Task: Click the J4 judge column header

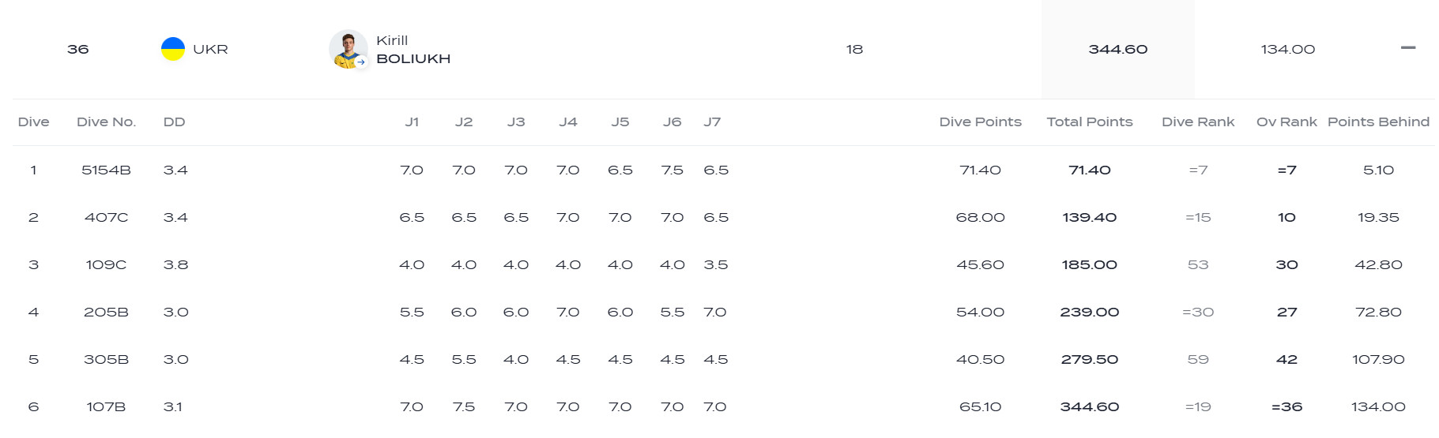Action: click(x=567, y=122)
